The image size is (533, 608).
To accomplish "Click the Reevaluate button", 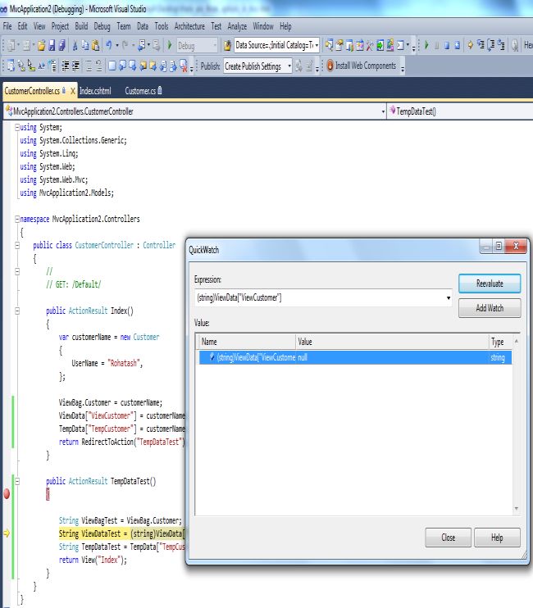I will pyautogui.click(x=490, y=284).
